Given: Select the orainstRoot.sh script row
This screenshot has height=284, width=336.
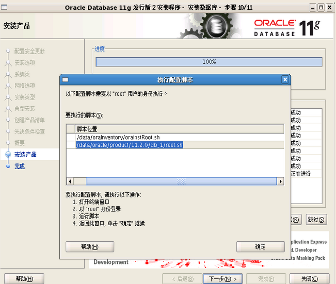Looking at the screenshot, I should (175, 137).
